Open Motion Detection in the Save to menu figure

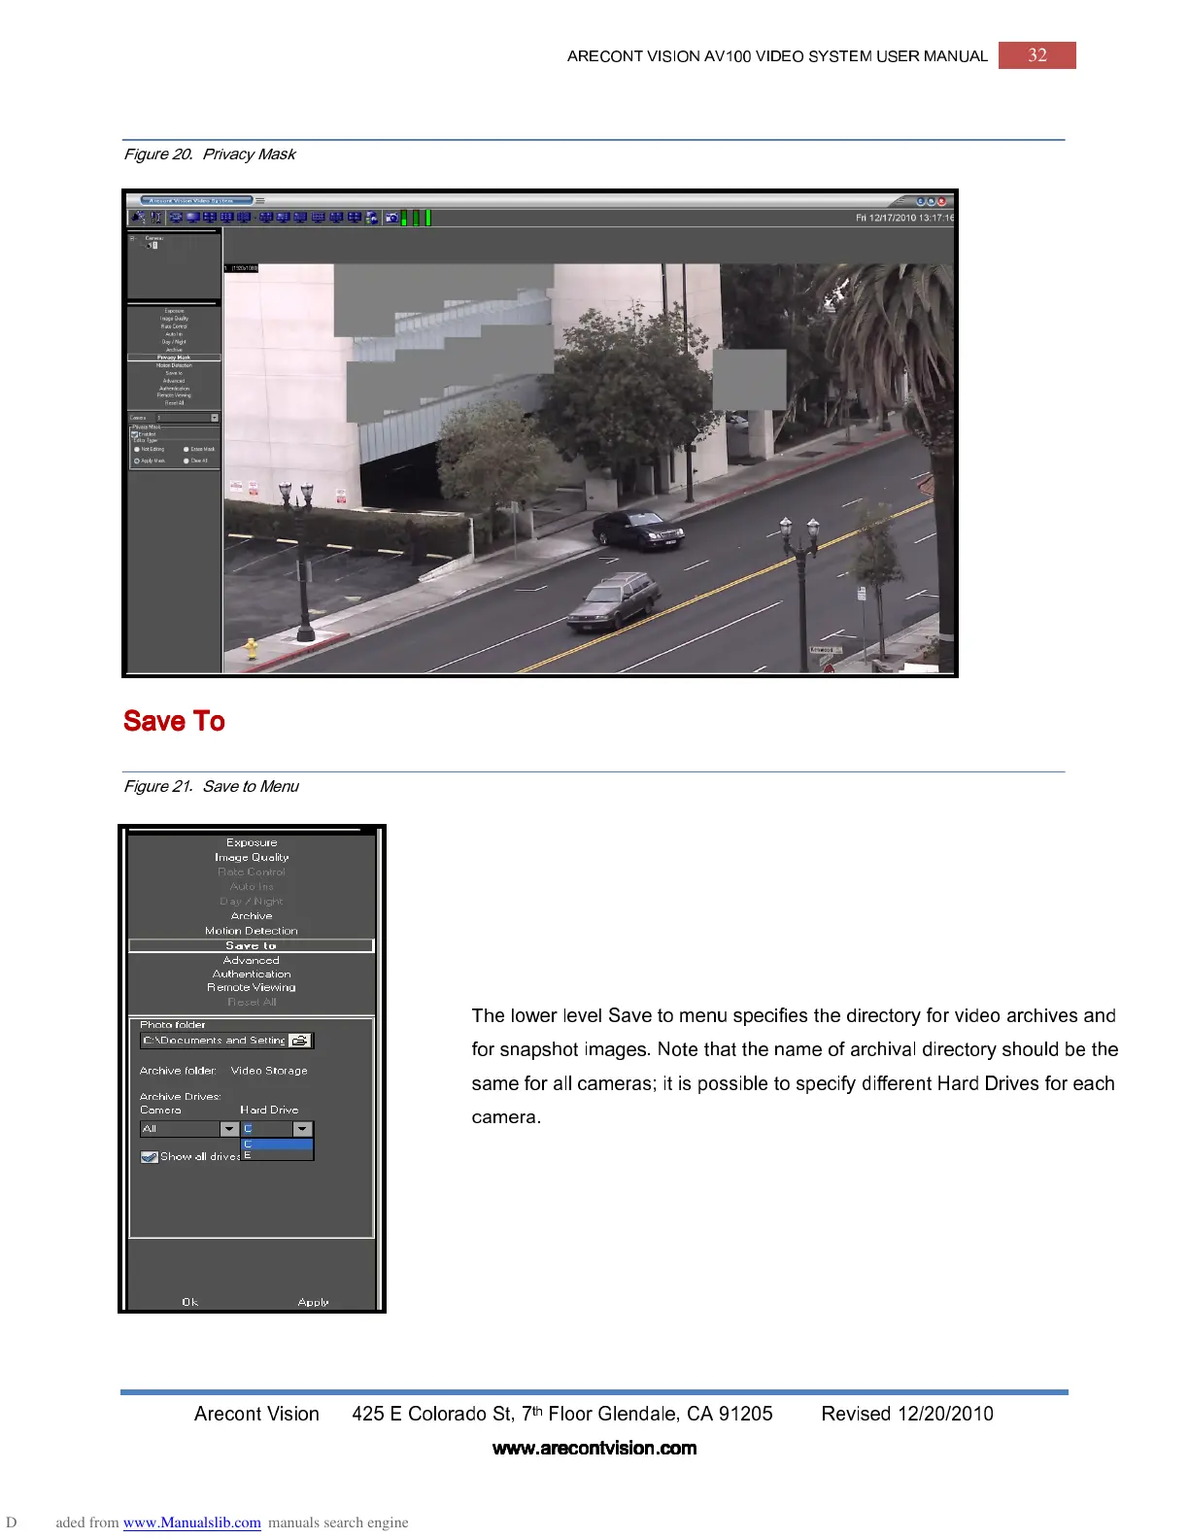(x=252, y=931)
